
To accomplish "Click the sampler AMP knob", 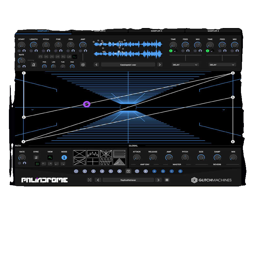I will pos(83,45).
